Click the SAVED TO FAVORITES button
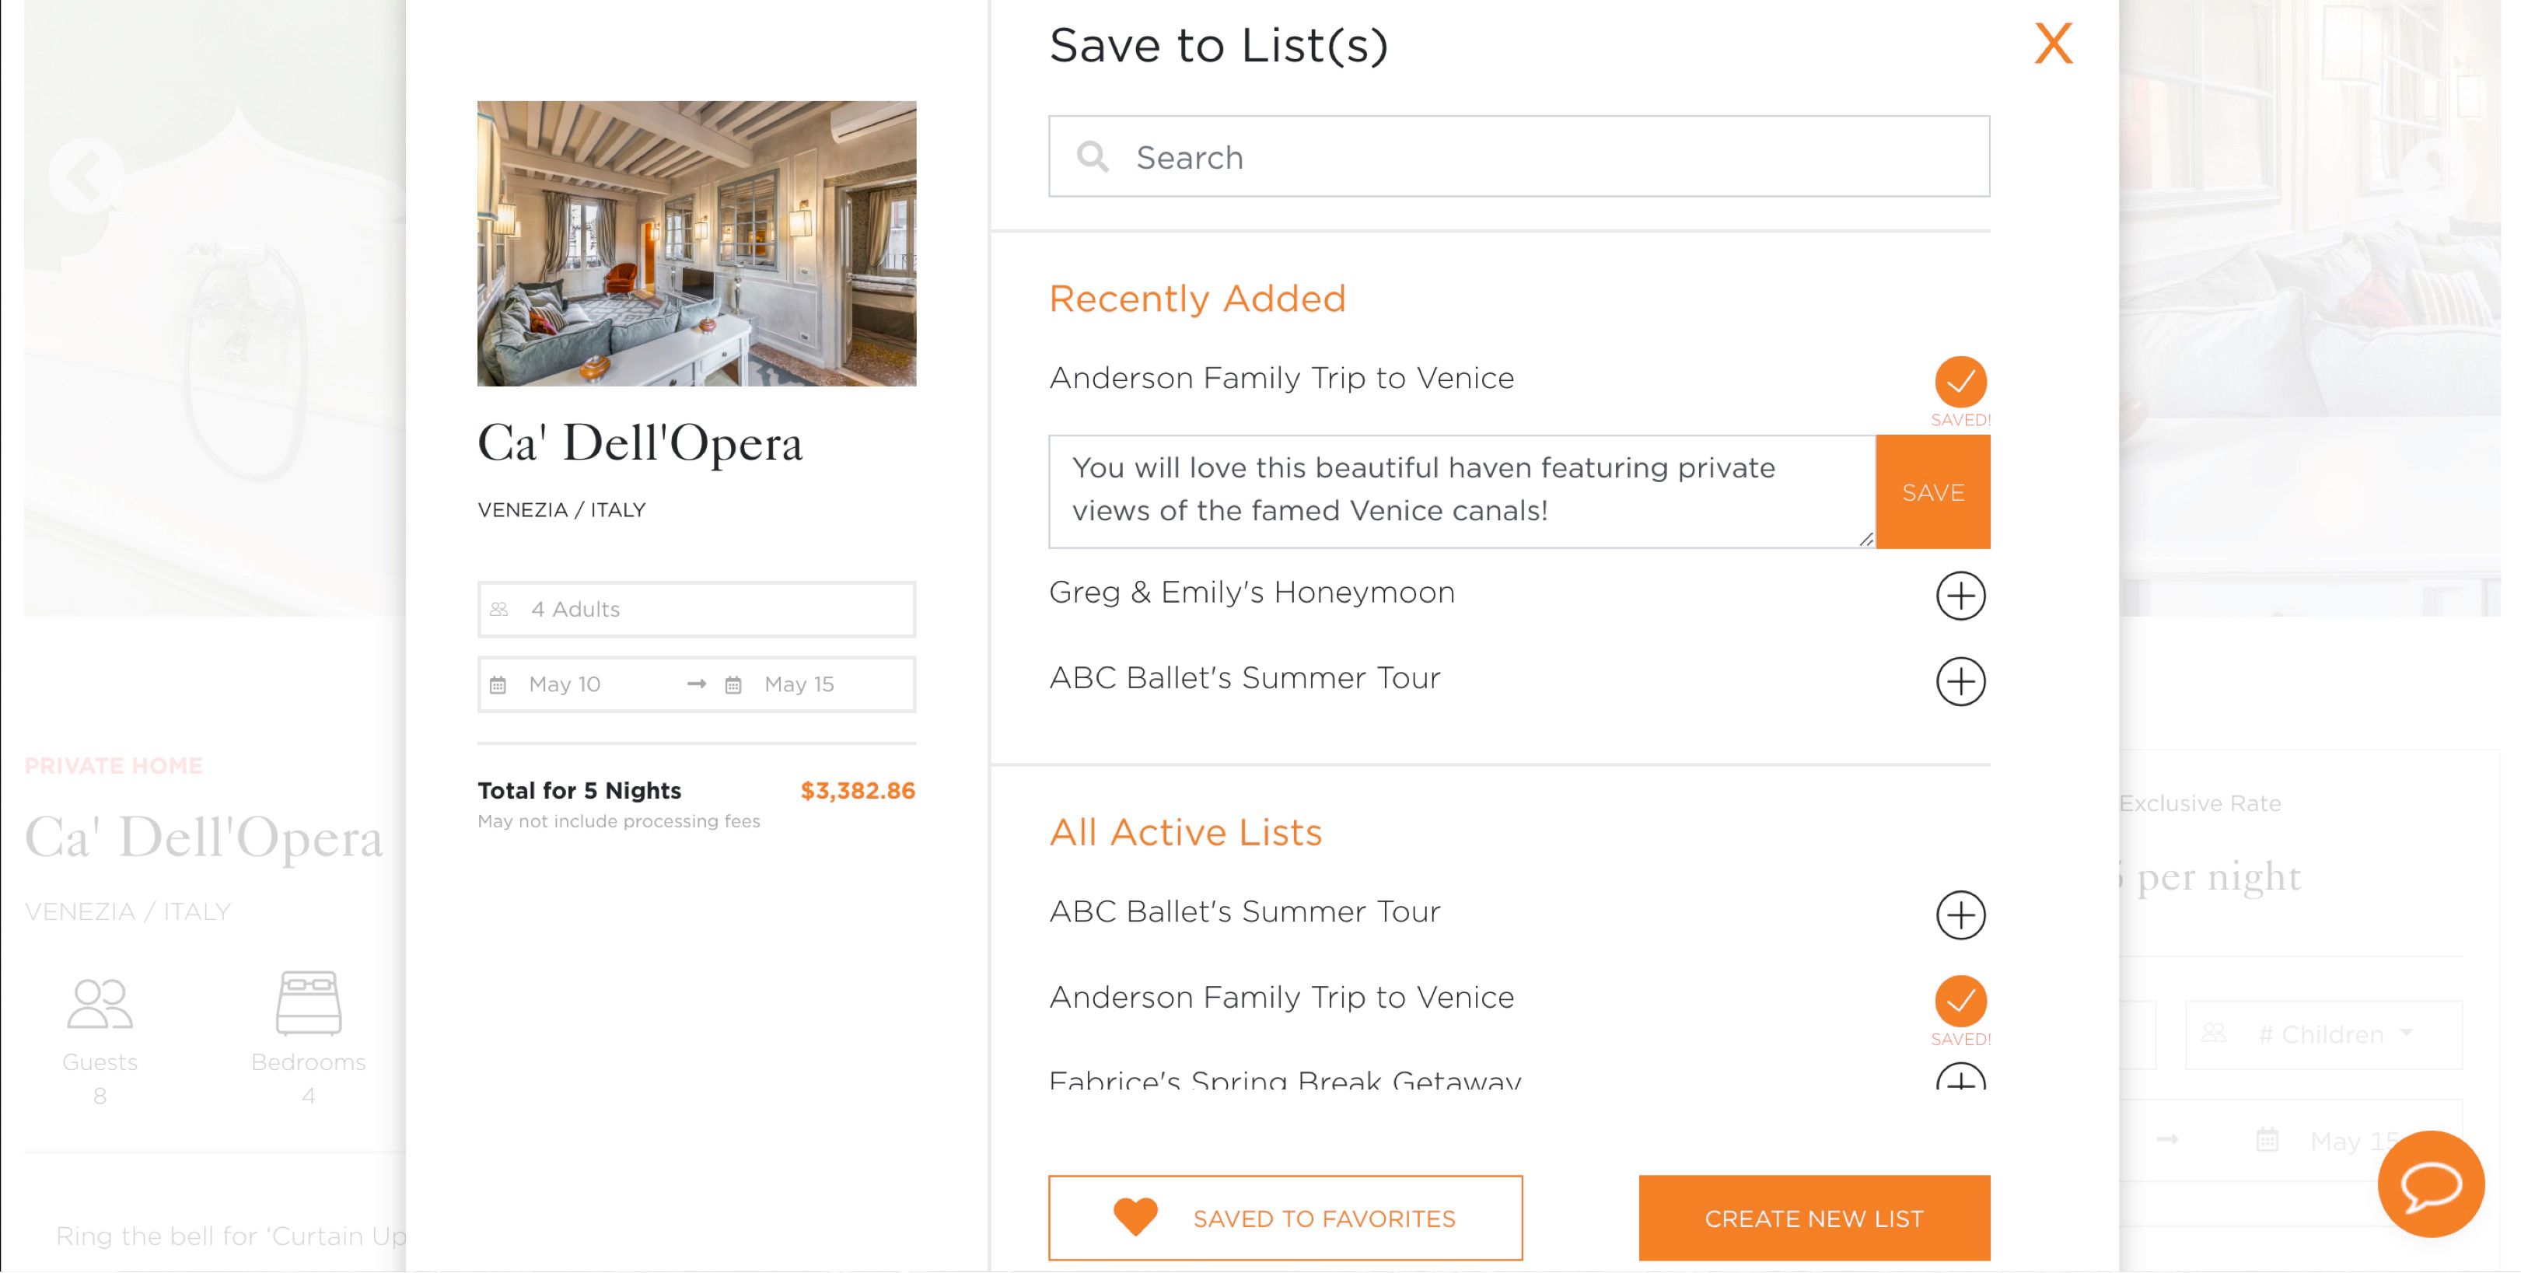 pyautogui.click(x=1285, y=1219)
